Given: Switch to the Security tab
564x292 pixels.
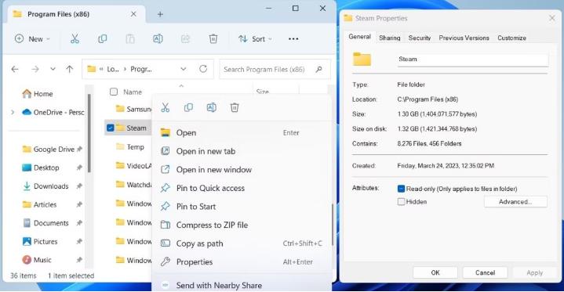Looking at the screenshot, I should coord(420,38).
